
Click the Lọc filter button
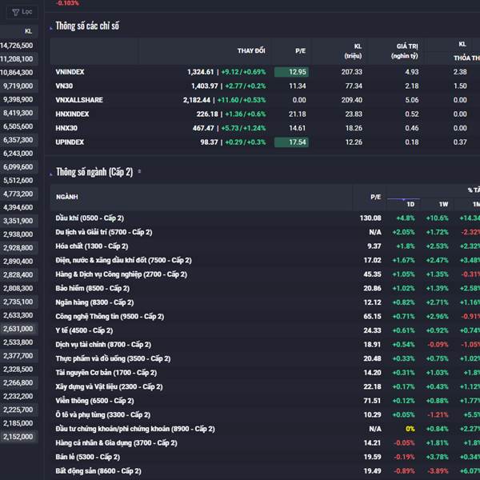pyautogui.click(x=22, y=12)
